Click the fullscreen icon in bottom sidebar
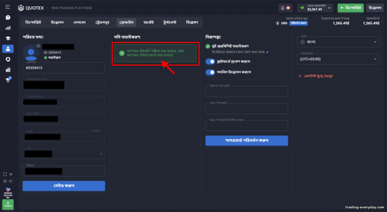 click(5, 174)
